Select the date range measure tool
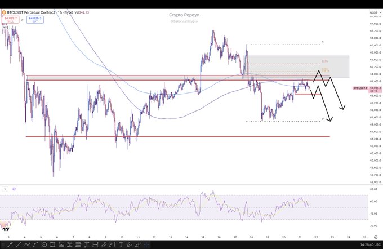 tap(95, 244)
